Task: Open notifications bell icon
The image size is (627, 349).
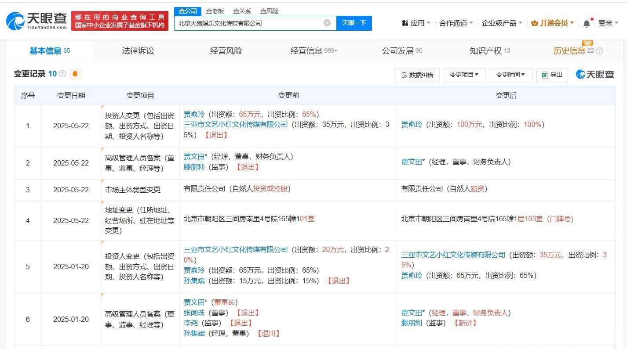Action: (x=587, y=23)
